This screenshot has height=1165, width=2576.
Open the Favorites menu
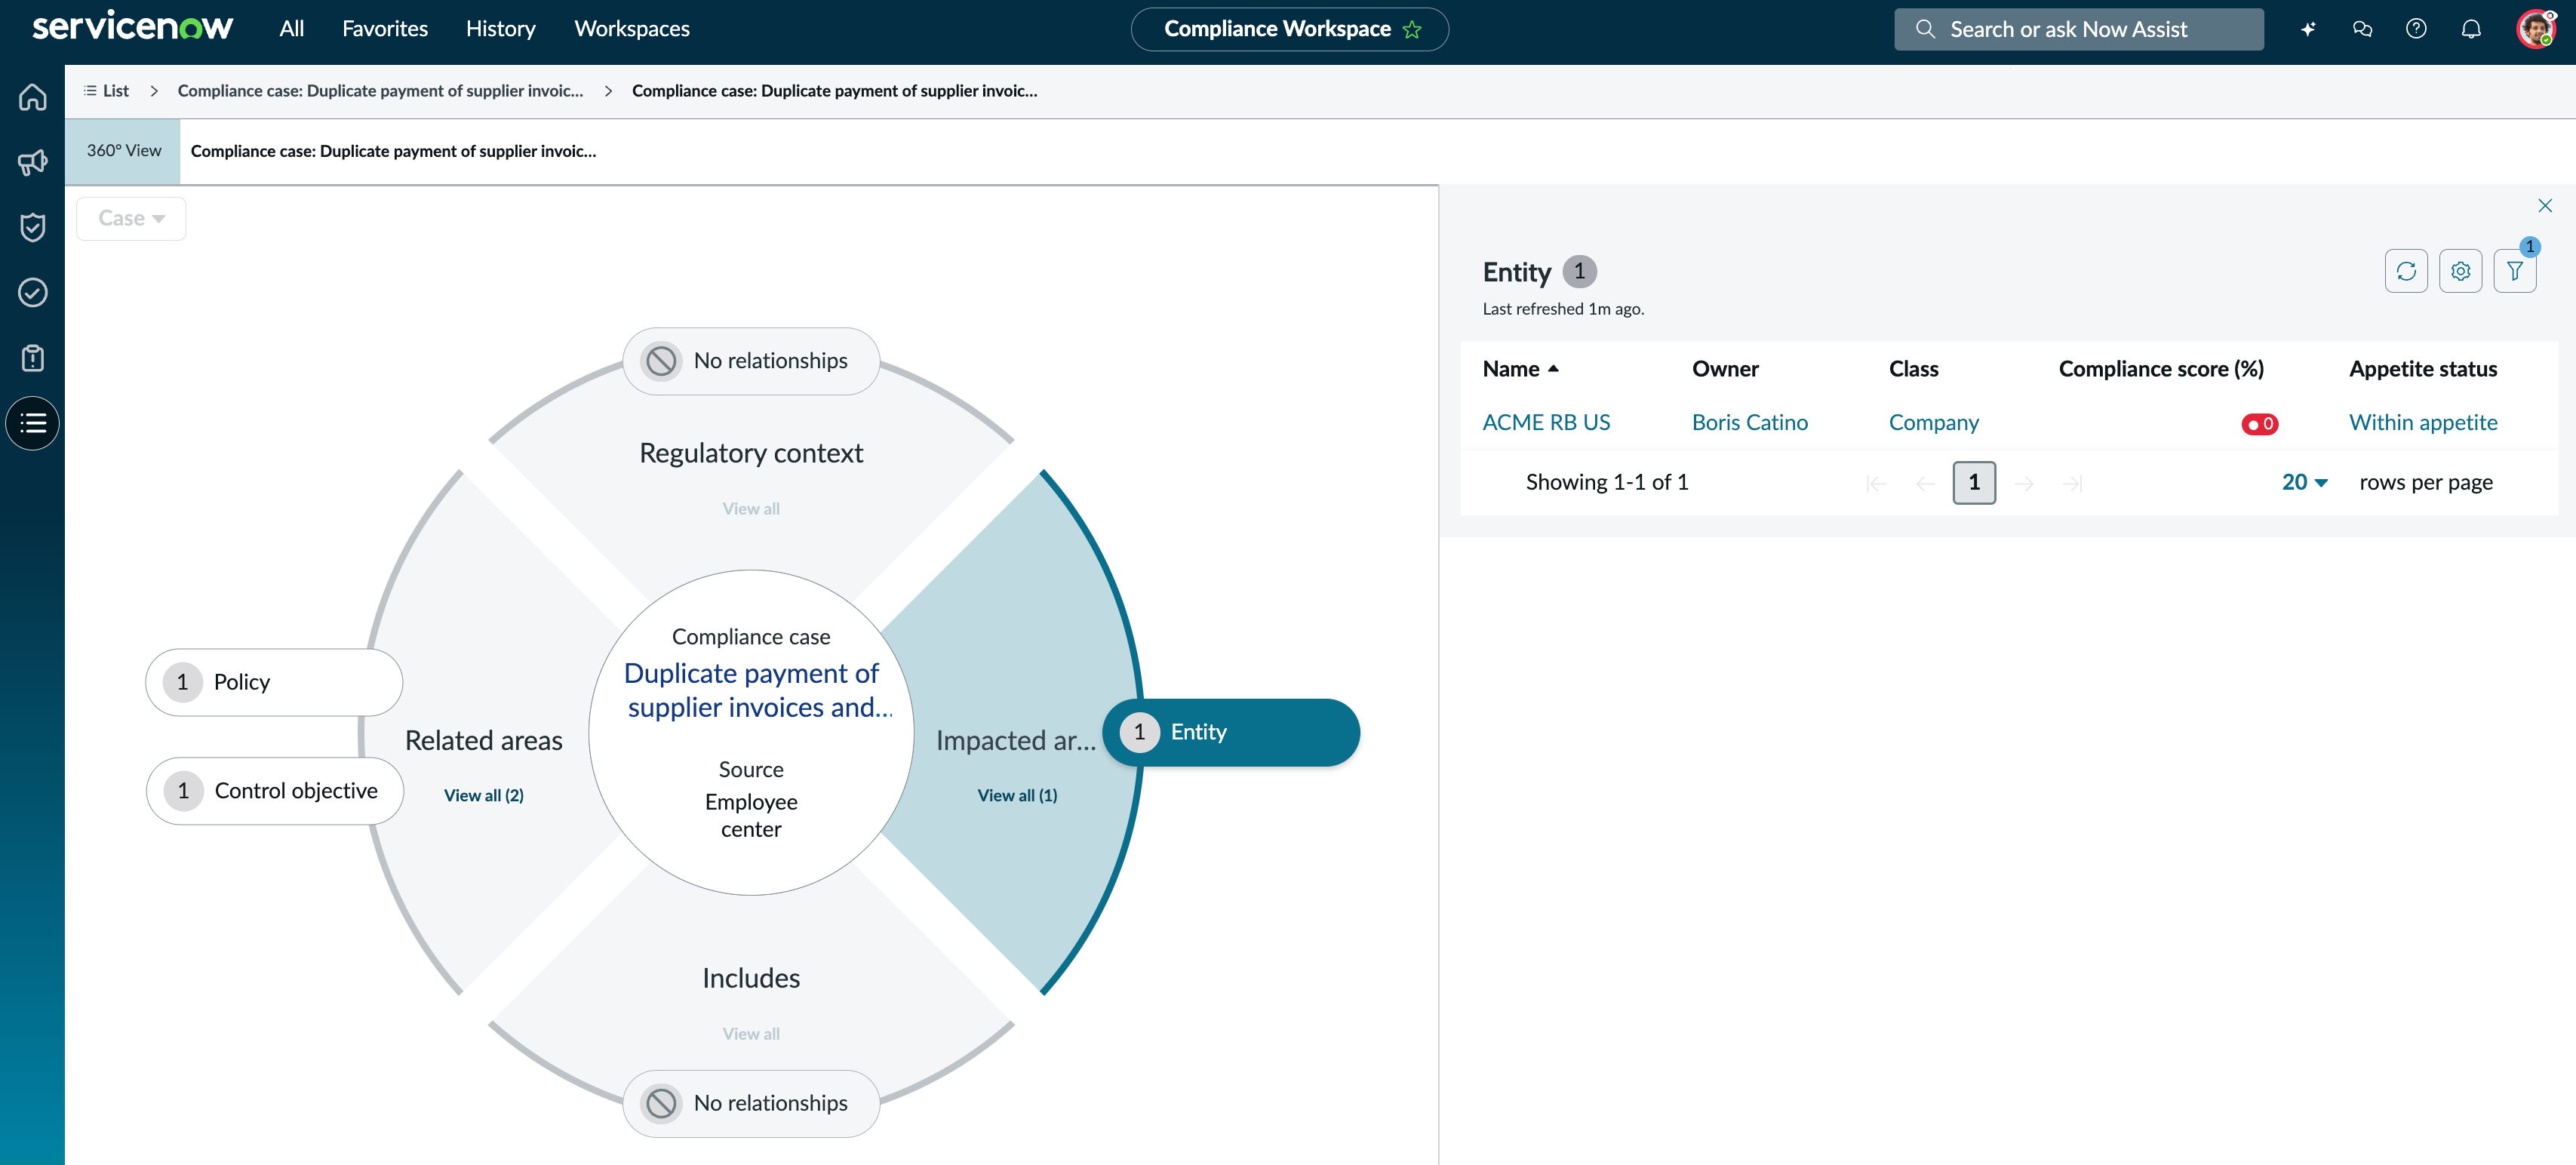385,29
